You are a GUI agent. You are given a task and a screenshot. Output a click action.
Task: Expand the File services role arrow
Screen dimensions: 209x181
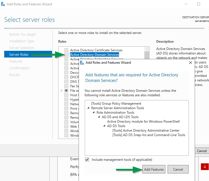click(62, 91)
